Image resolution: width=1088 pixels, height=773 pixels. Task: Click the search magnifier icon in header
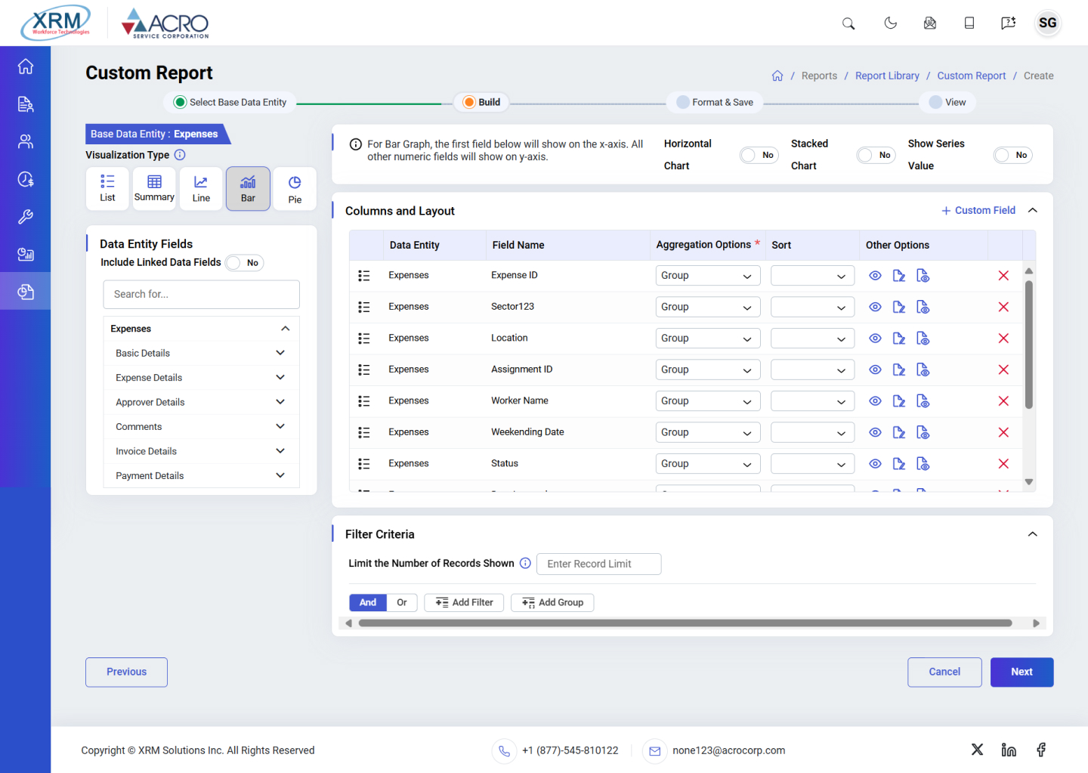tap(848, 23)
